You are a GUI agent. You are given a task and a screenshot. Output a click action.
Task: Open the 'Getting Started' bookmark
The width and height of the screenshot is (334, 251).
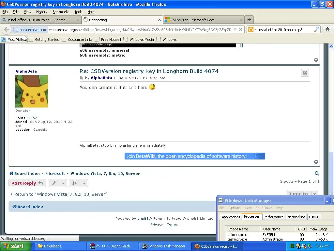[x=44, y=39]
